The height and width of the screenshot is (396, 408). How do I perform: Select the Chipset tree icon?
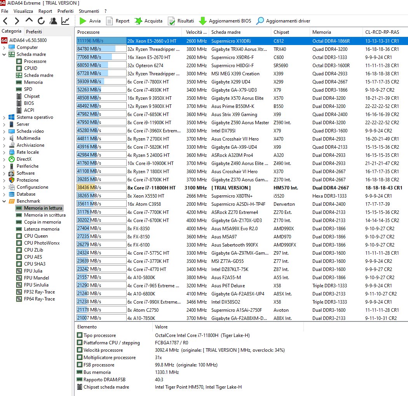(19, 96)
